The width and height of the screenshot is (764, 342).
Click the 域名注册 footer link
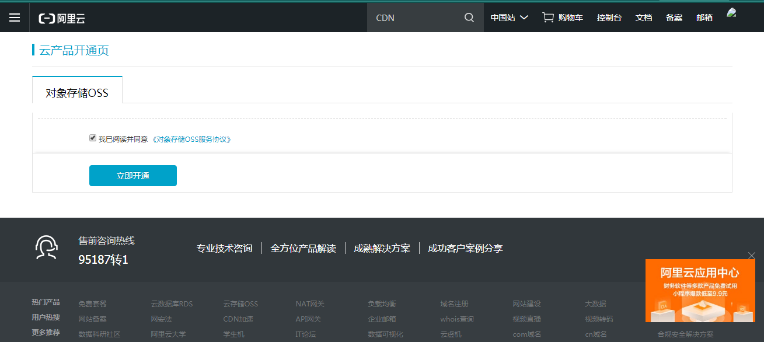point(455,304)
